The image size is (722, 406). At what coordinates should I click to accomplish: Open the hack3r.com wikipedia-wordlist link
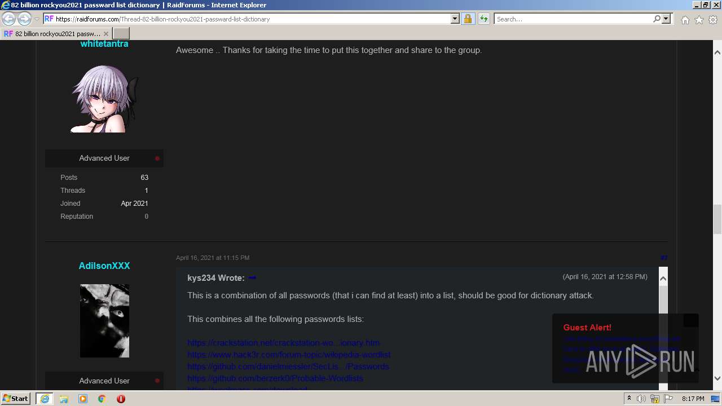289,355
